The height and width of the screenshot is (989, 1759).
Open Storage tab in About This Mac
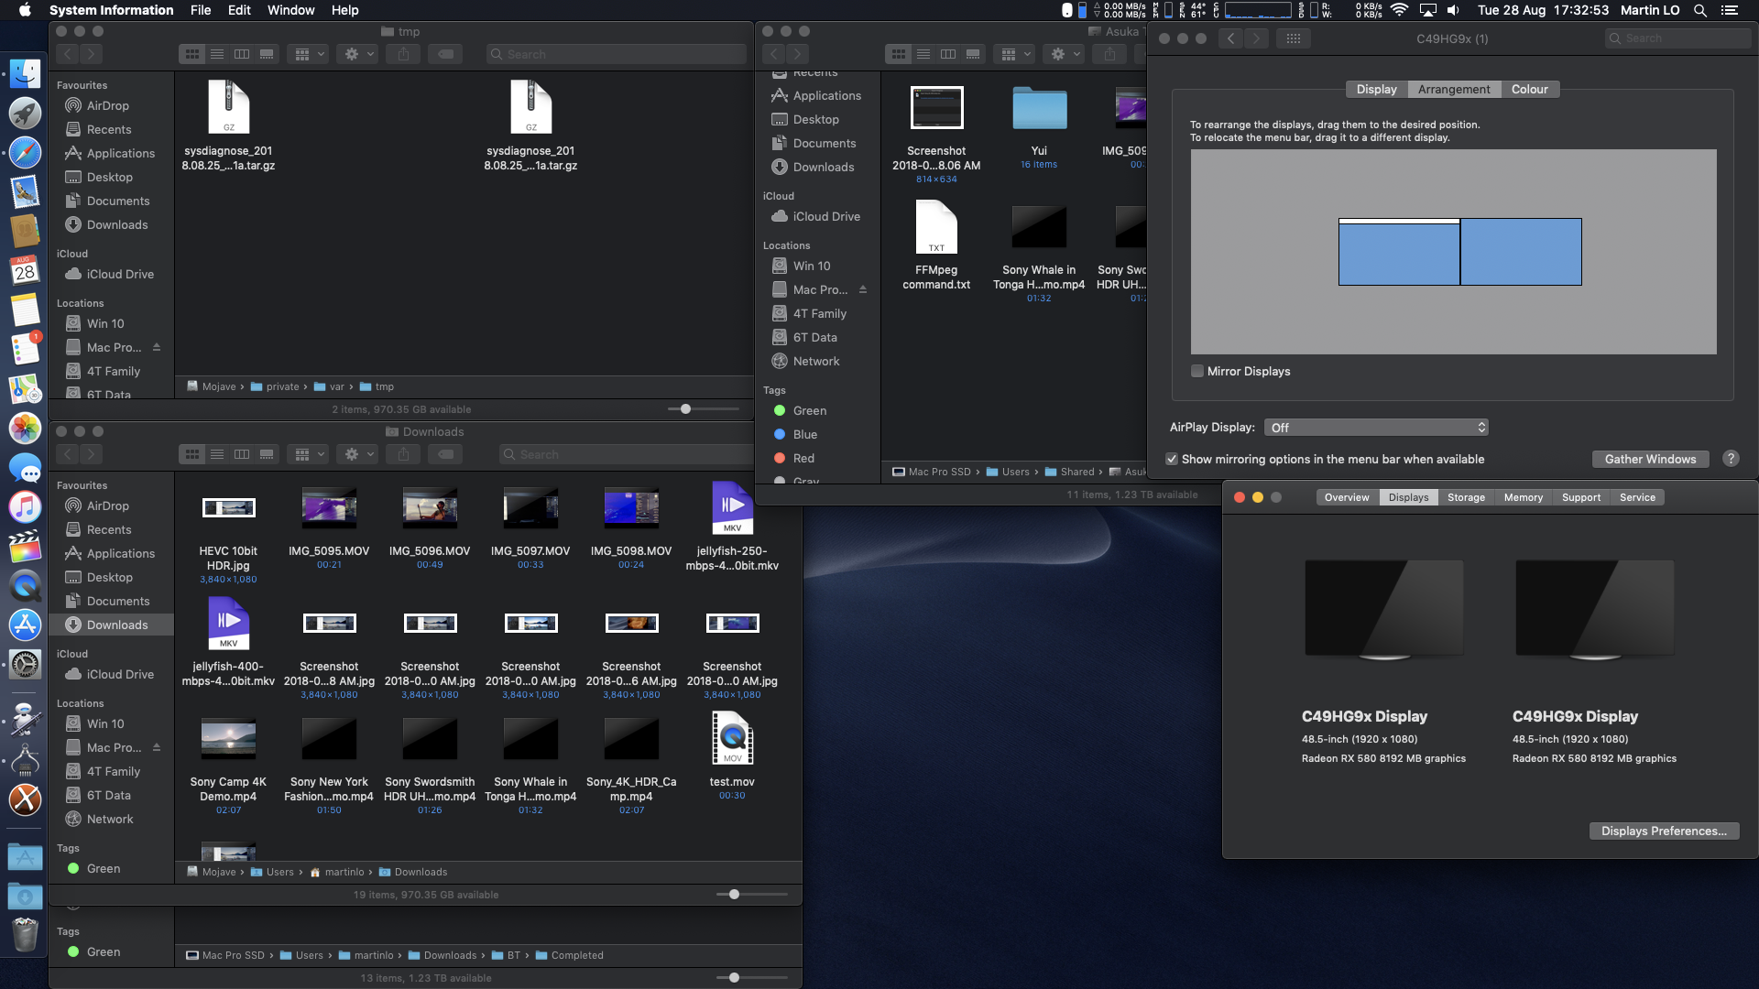pyautogui.click(x=1466, y=497)
